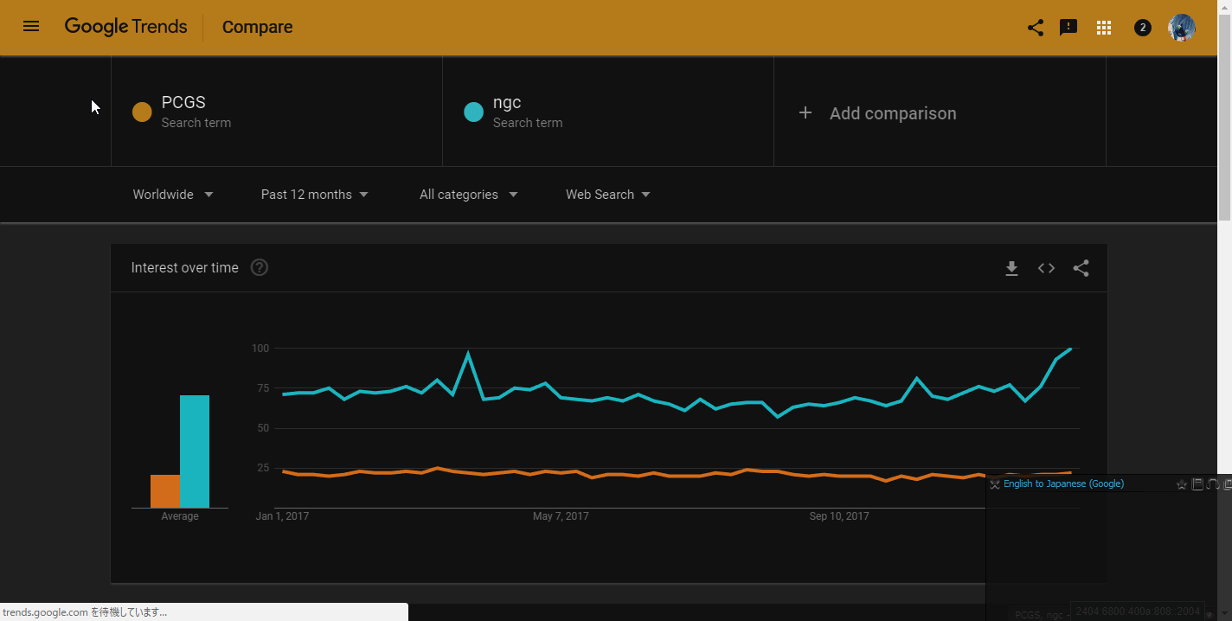Click the book icon in translator popup
The width and height of the screenshot is (1232, 621).
[x=1197, y=484]
